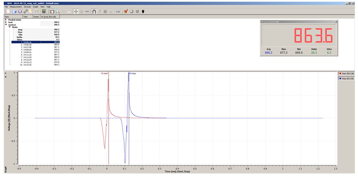The width and height of the screenshot is (358, 176).
Task: Click the open folder toolbar icon
Action: [x=14, y=11]
